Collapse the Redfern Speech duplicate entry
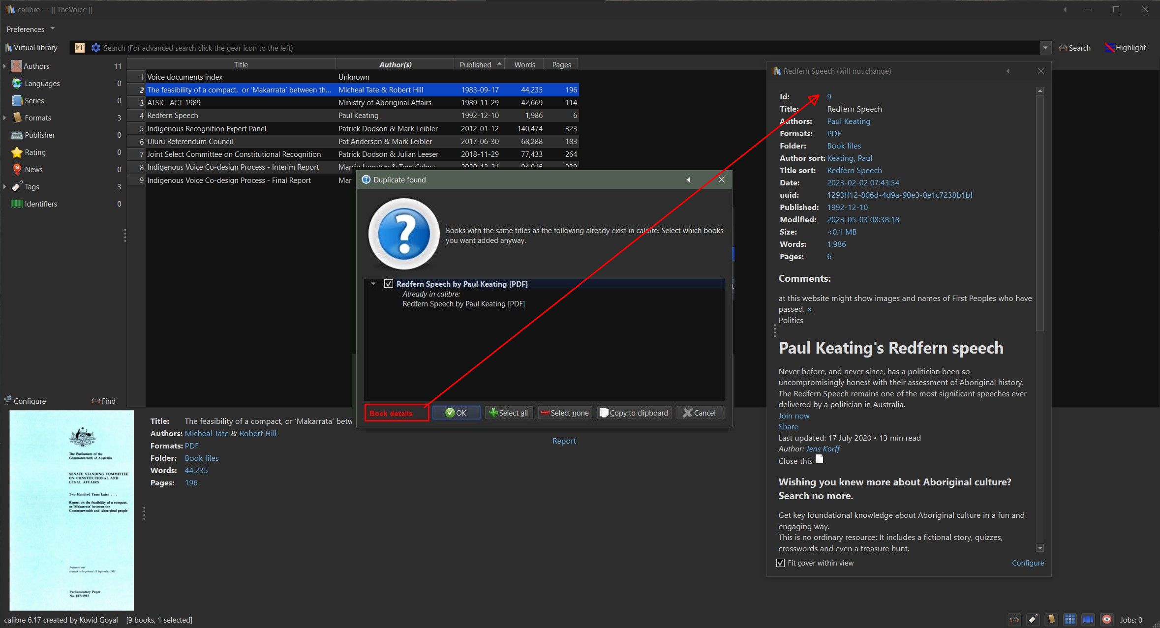 click(373, 284)
